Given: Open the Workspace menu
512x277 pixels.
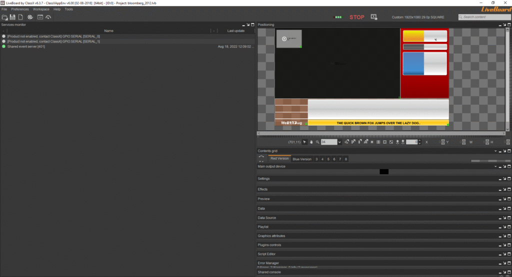Looking at the screenshot, I should pyautogui.click(x=41, y=9).
